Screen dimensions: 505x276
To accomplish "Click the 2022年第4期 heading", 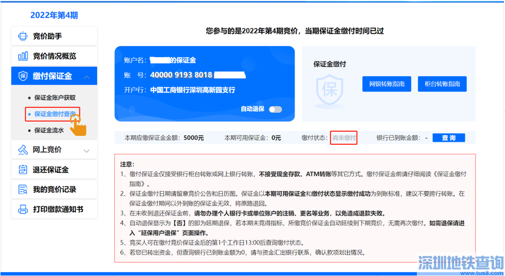I will point(54,15).
